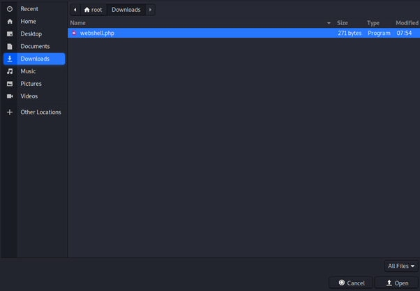Click the Recent clock icon
Viewport: 420px width, 291px height.
point(10,9)
